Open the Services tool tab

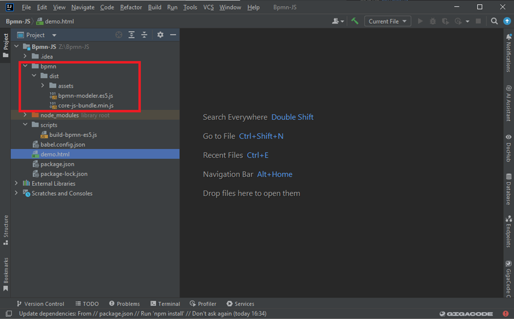click(x=240, y=304)
